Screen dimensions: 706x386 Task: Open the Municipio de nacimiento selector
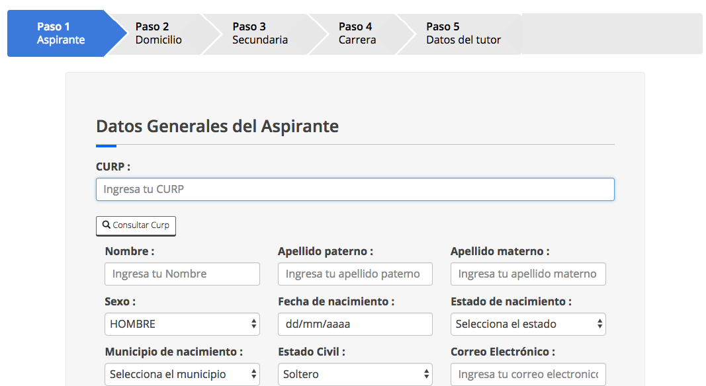point(182,374)
